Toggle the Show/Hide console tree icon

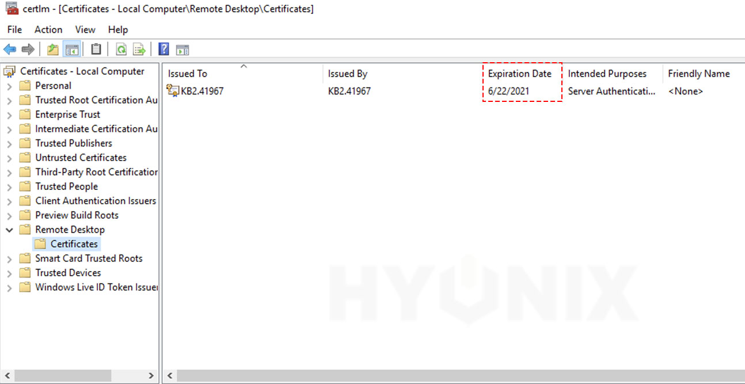(71, 49)
